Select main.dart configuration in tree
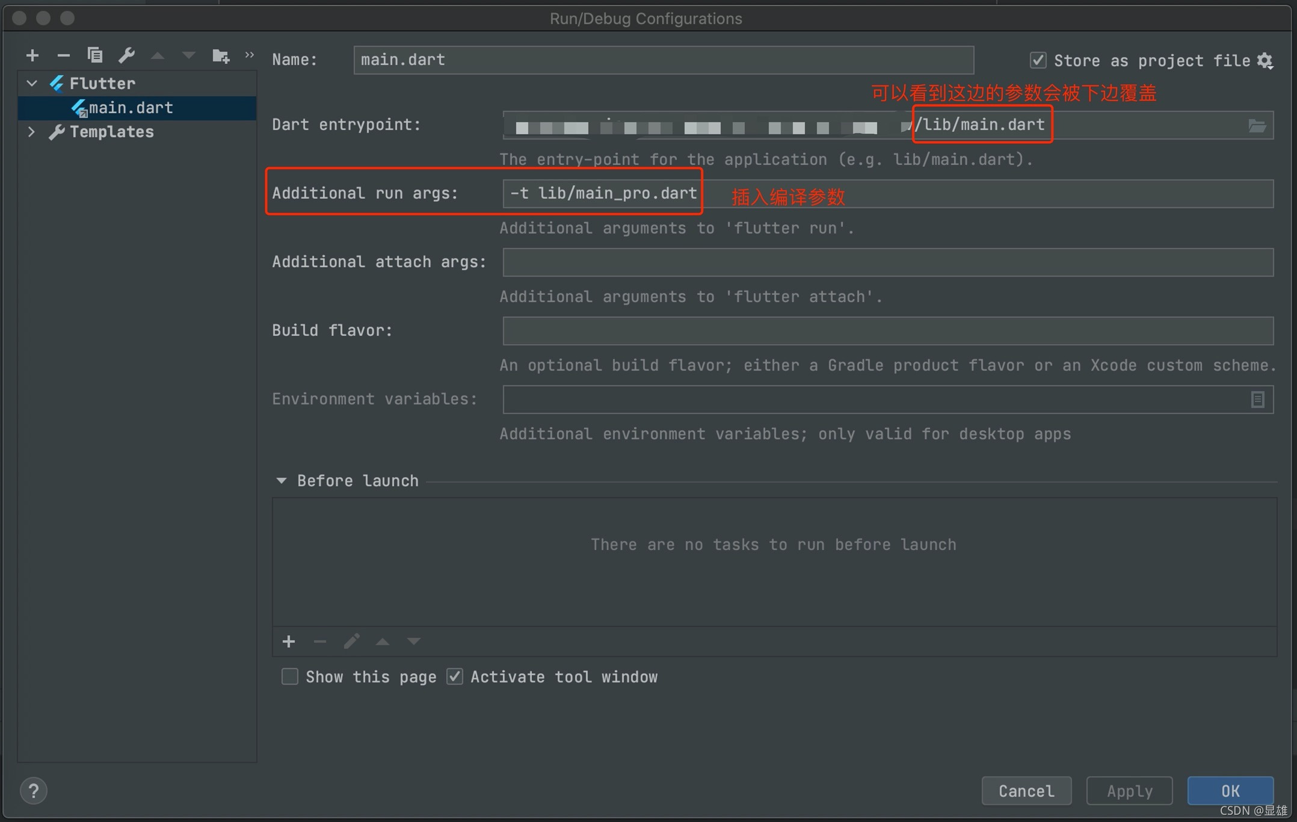Image resolution: width=1297 pixels, height=822 pixels. [131, 108]
